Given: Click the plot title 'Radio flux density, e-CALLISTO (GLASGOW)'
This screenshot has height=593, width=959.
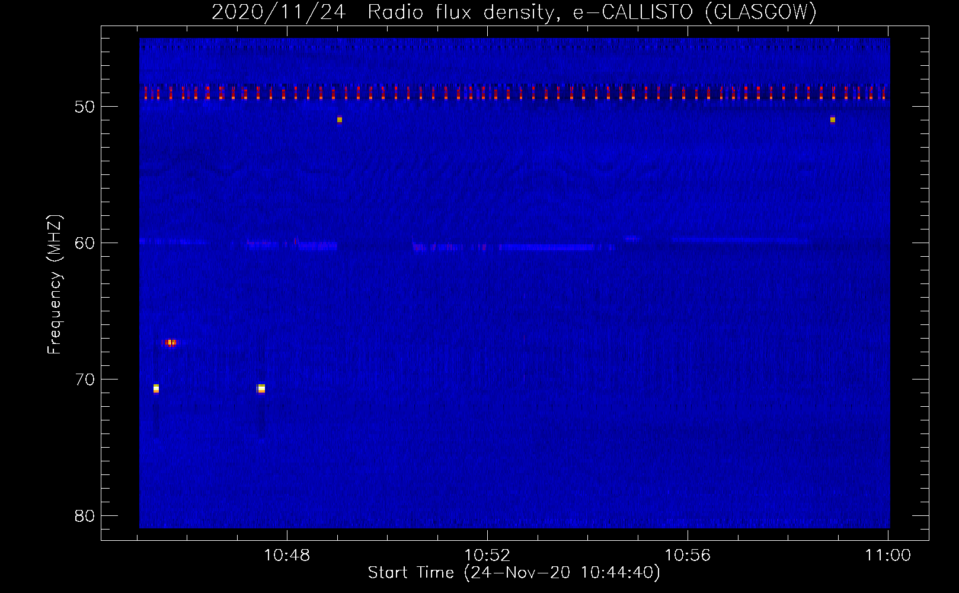Looking at the screenshot, I should pyautogui.click(x=592, y=12).
